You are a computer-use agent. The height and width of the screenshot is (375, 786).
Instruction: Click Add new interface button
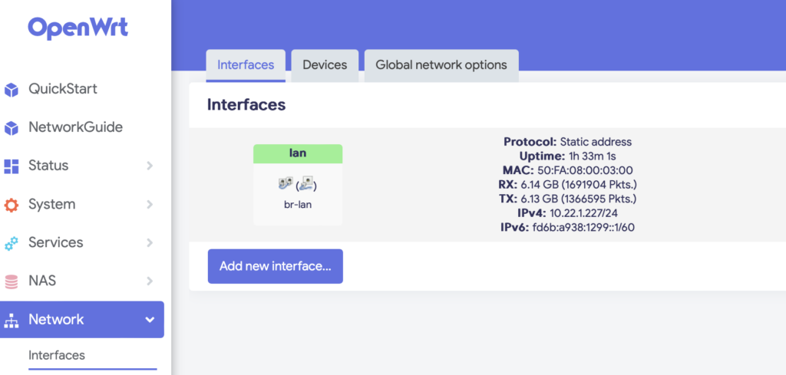(x=276, y=266)
